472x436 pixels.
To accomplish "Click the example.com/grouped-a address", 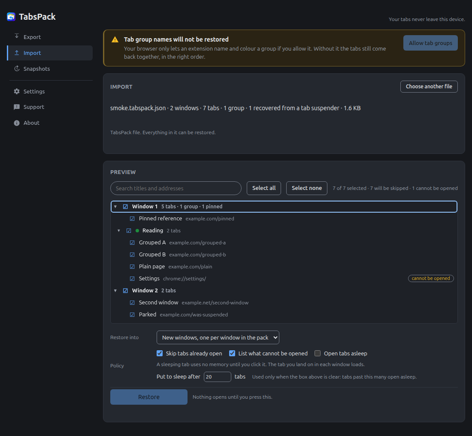I will (197, 243).
